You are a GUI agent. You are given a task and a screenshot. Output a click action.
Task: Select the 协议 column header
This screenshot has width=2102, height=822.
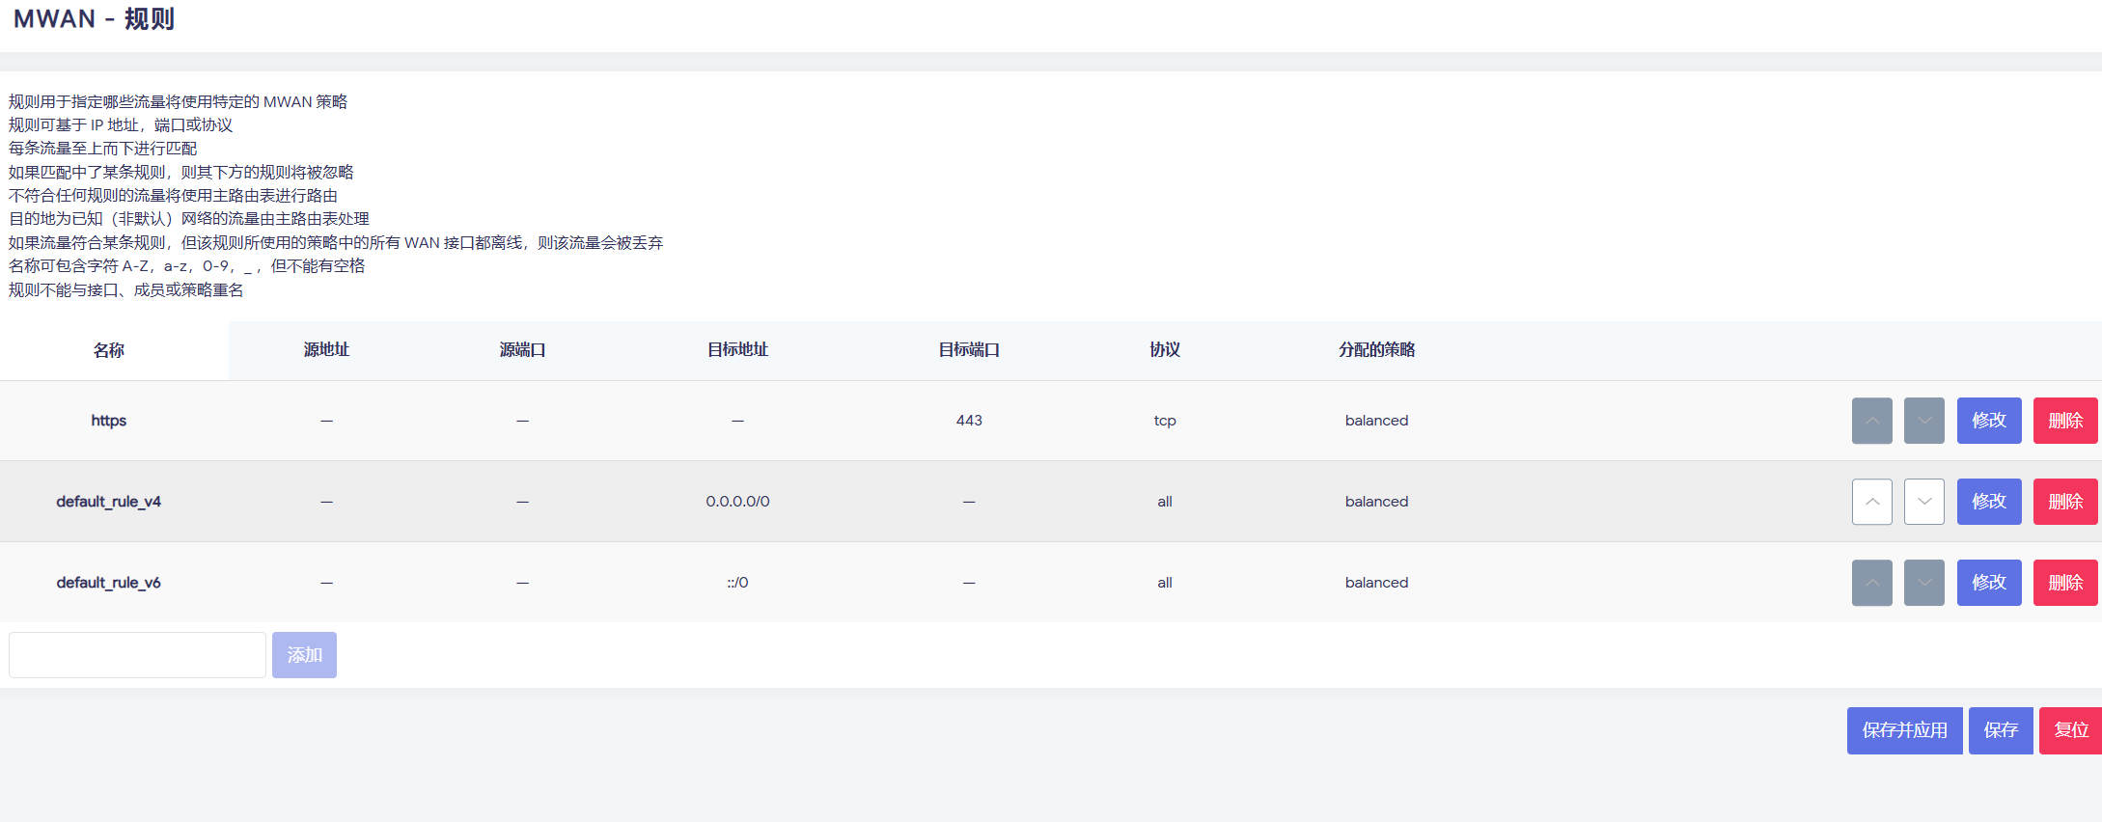coord(1165,350)
